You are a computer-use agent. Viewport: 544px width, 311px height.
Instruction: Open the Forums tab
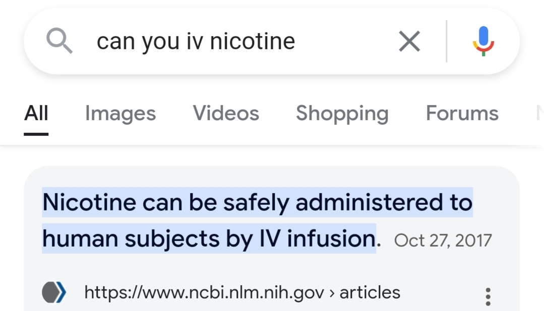(462, 113)
